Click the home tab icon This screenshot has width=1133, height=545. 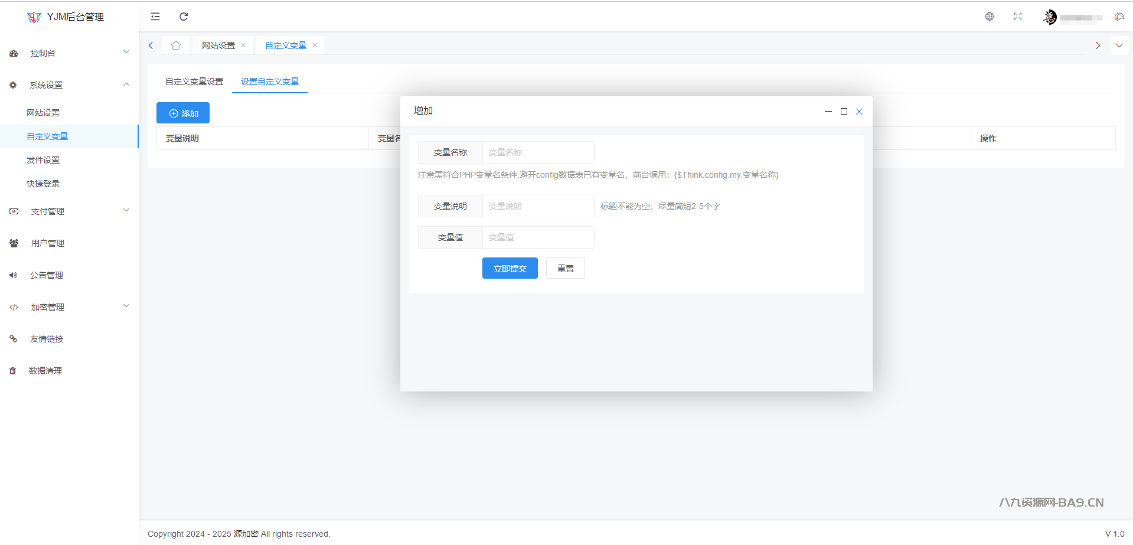176,45
